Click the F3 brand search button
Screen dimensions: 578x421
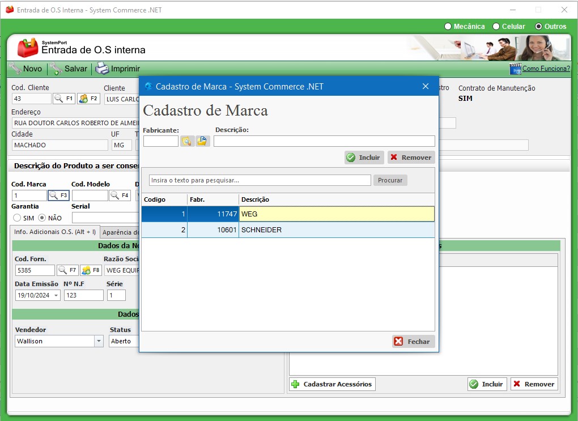tap(58, 195)
